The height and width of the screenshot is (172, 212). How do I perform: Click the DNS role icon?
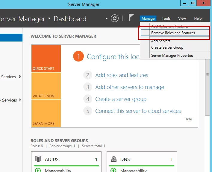[114, 159]
